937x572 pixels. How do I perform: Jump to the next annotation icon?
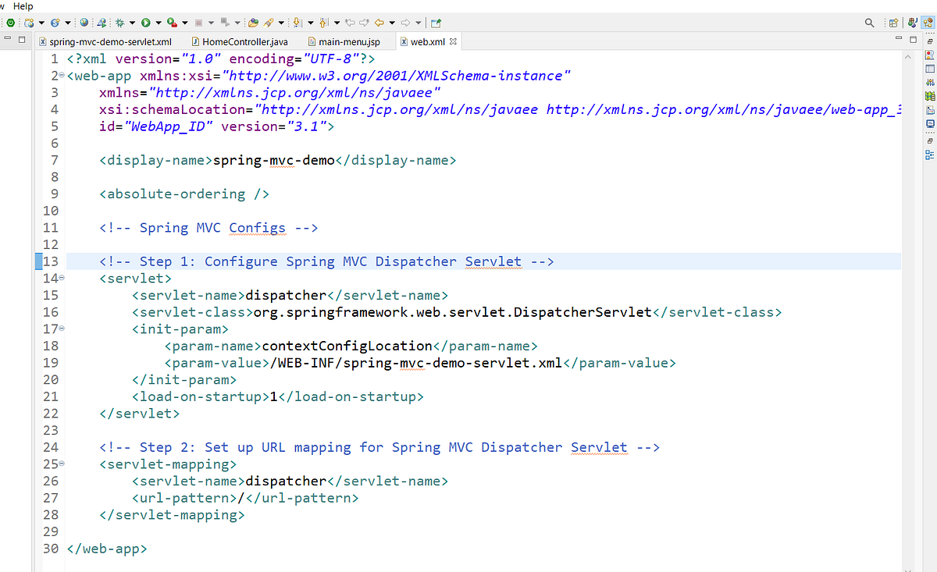297,23
